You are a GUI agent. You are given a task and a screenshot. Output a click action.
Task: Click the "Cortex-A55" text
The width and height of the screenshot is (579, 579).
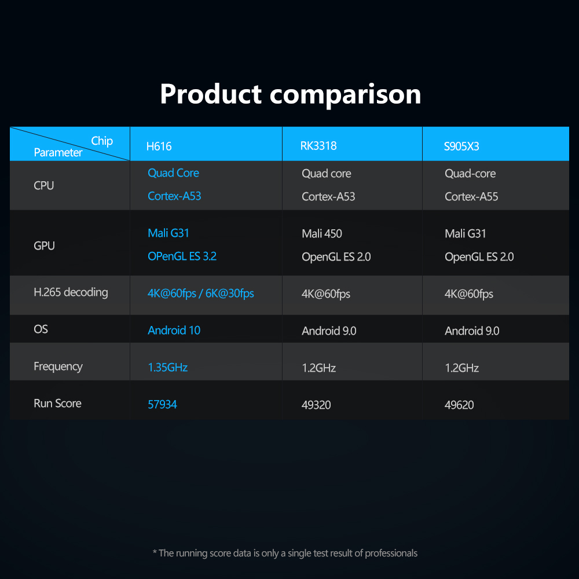[x=471, y=197]
